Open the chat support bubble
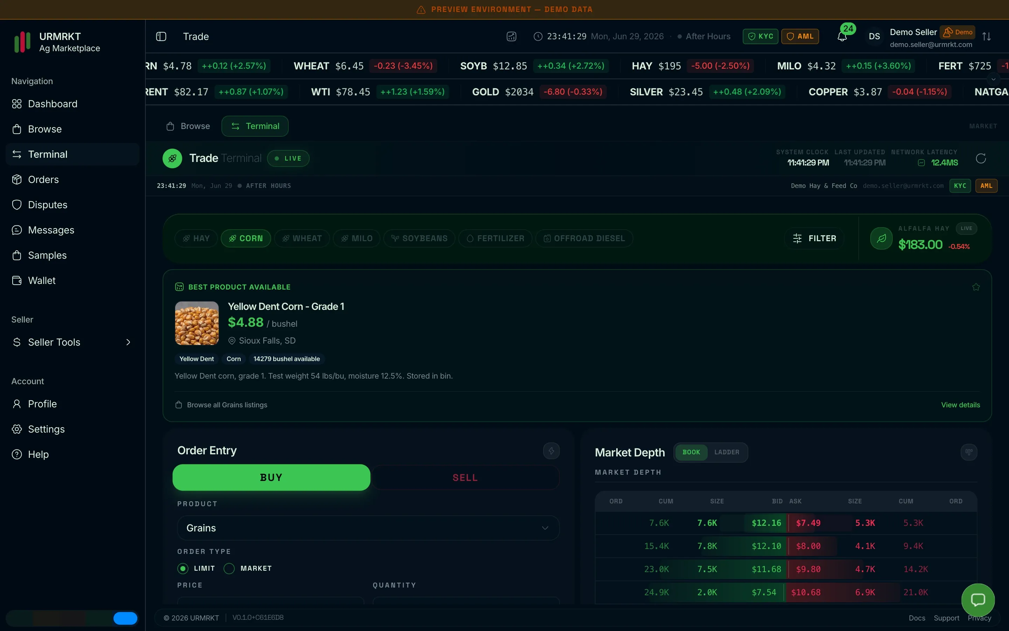This screenshot has height=631, width=1009. point(978,600)
